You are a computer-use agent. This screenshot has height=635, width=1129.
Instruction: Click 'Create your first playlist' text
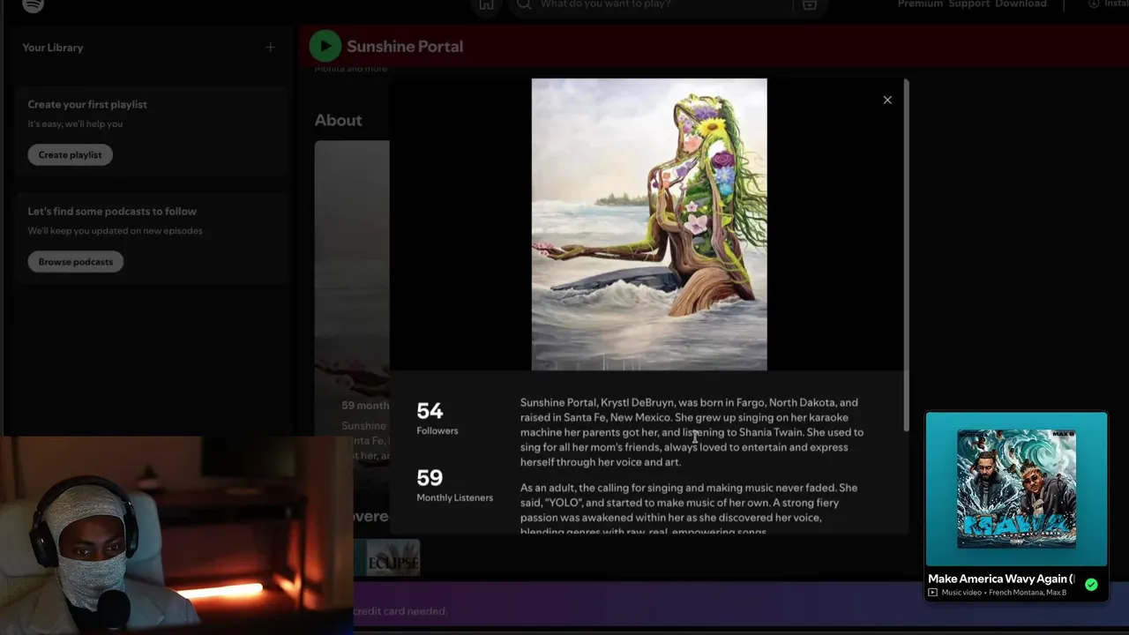[x=87, y=104]
